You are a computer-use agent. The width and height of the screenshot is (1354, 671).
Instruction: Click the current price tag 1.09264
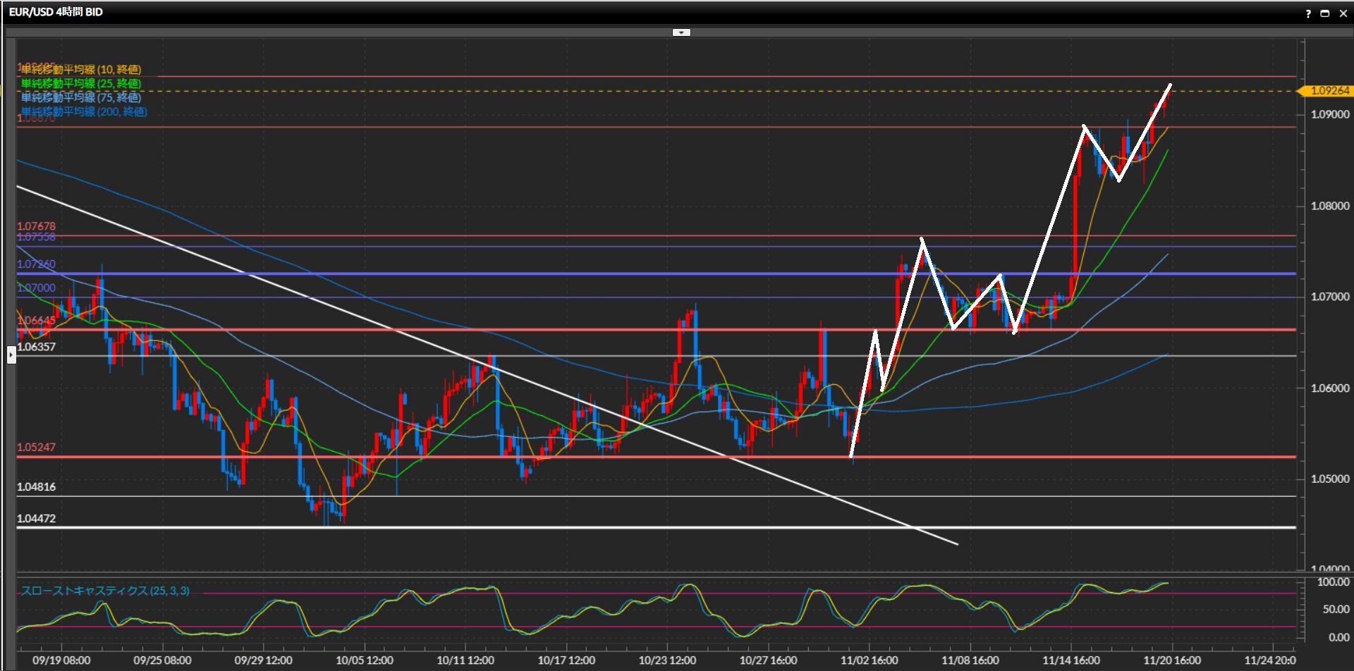click(x=1329, y=91)
